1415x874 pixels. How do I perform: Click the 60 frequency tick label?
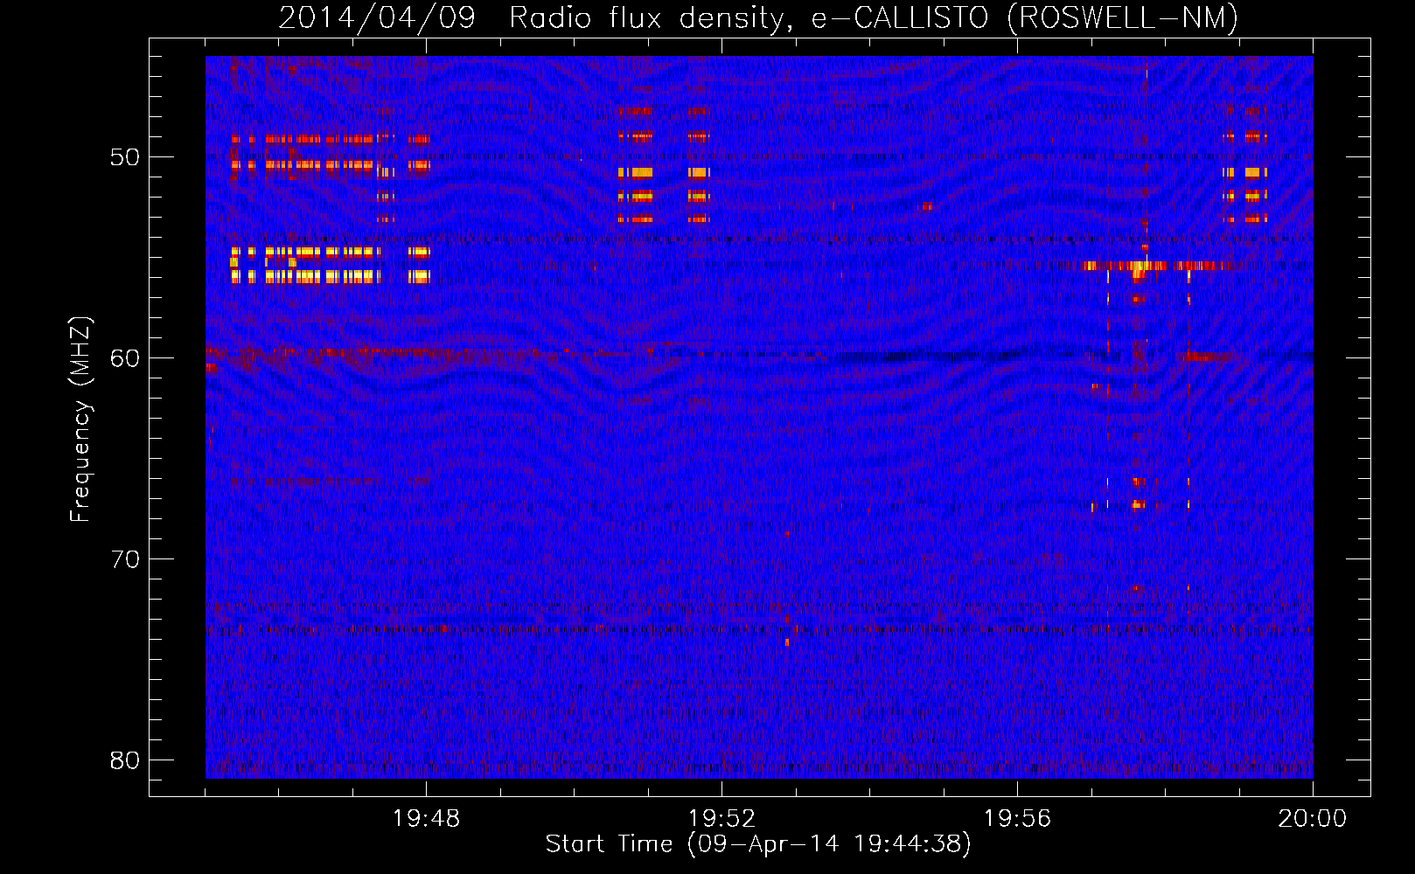click(x=125, y=358)
